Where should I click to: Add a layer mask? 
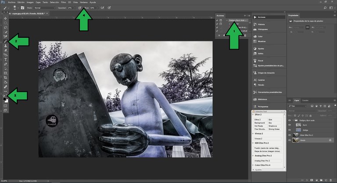[312, 180]
